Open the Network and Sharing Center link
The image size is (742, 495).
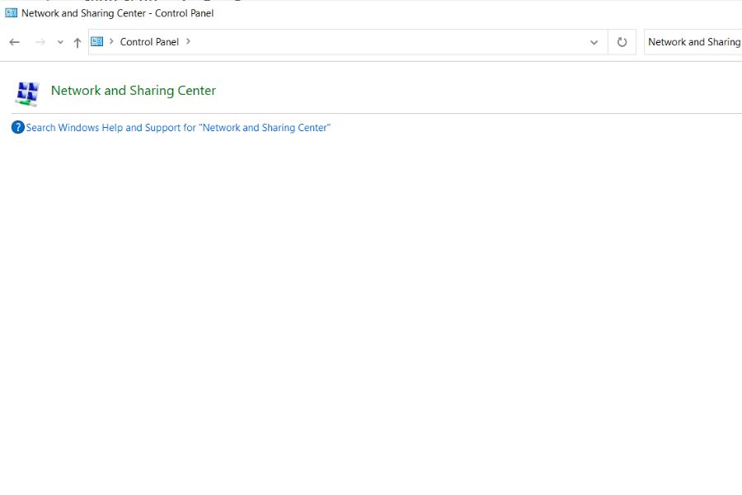[x=134, y=91]
